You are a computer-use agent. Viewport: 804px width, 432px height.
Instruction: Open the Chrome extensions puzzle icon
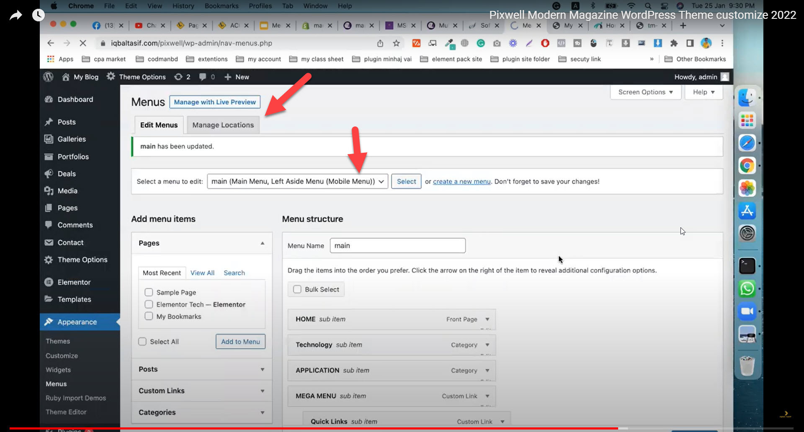point(674,43)
